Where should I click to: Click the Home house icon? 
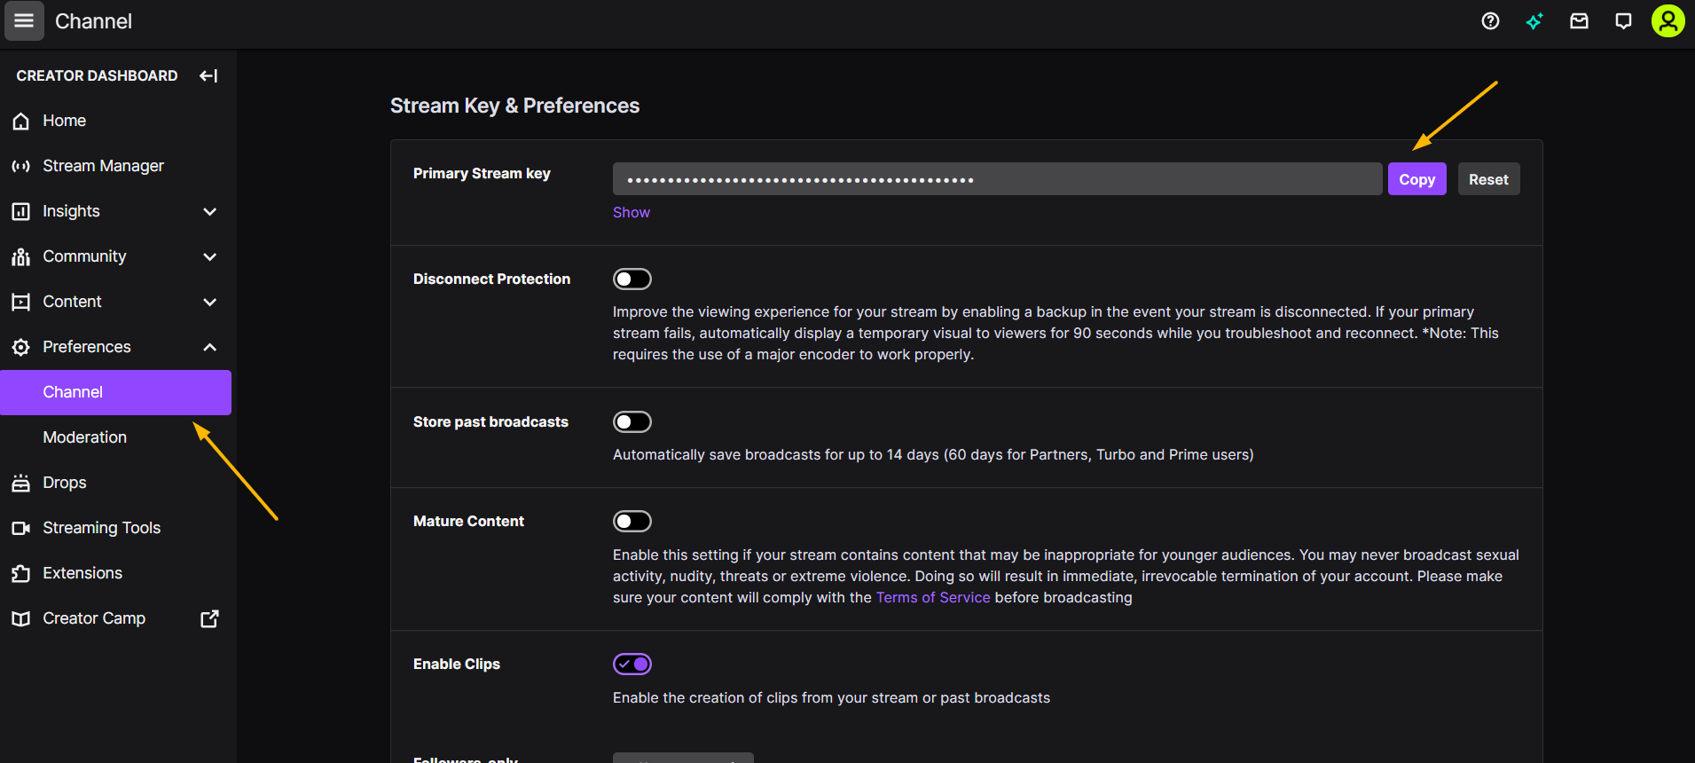pyautogui.click(x=20, y=121)
